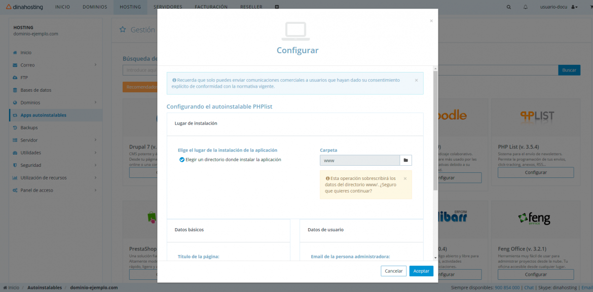Click the Utilidades toolbox icon
The image size is (593, 292).
pos(15,153)
